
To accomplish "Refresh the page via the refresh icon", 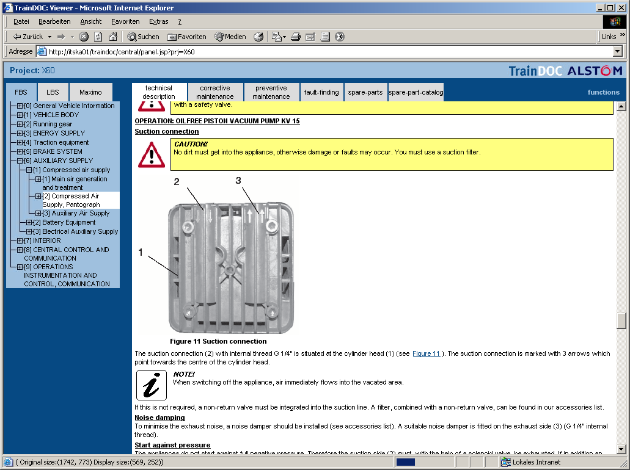I will pos(98,37).
